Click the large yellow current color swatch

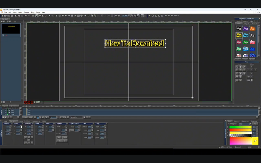click(255, 141)
